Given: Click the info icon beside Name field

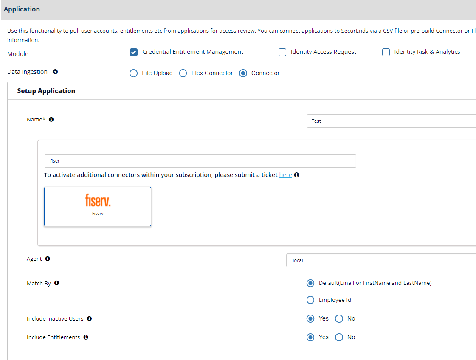Looking at the screenshot, I should coord(51,119).
